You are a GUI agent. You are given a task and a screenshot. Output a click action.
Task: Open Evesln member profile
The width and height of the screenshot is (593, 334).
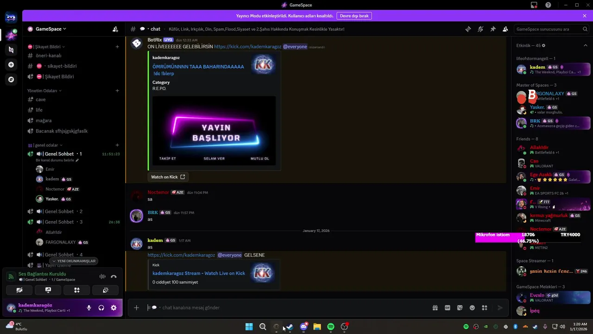coord(553,297)
